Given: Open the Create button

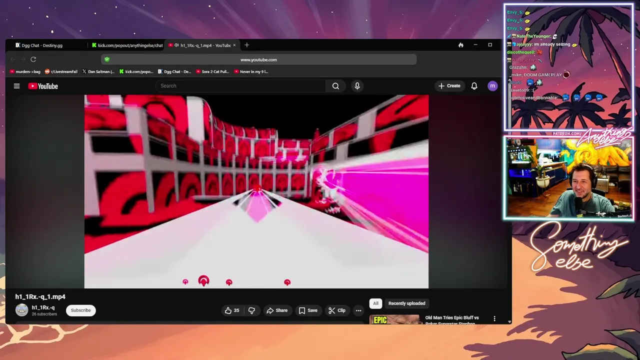Looking at the screenshot, I should [449, 86].
